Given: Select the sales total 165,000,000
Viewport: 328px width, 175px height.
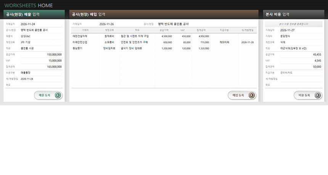Looking at the screenshot, I should (x=42, y=66).
